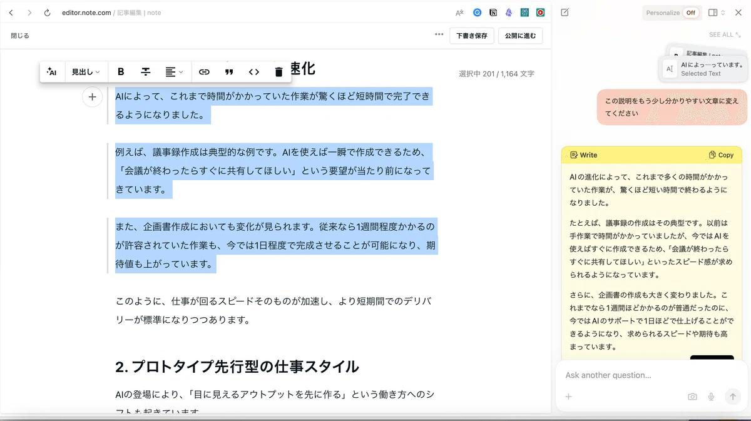
Task: Save draft with 下書き保存 button
Action: (x=472, y=36)
